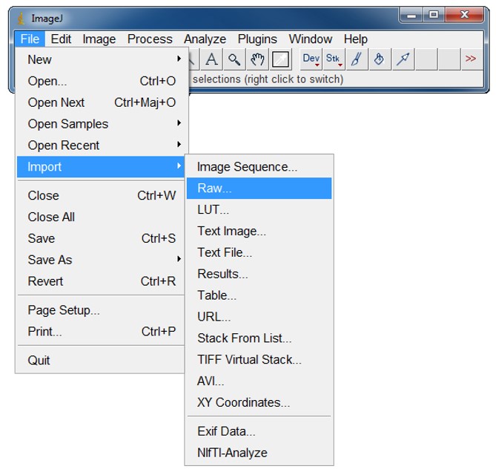Screen dimensions: 496x472
Task: Select Text Image... import option
Action: click(259, 231)
